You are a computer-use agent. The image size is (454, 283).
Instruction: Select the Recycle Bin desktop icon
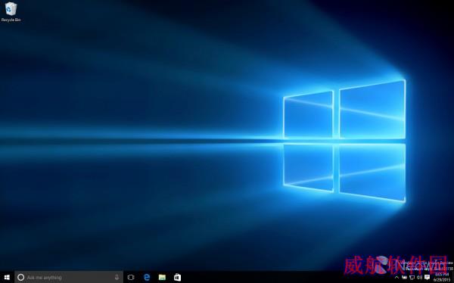coord(11,9)
